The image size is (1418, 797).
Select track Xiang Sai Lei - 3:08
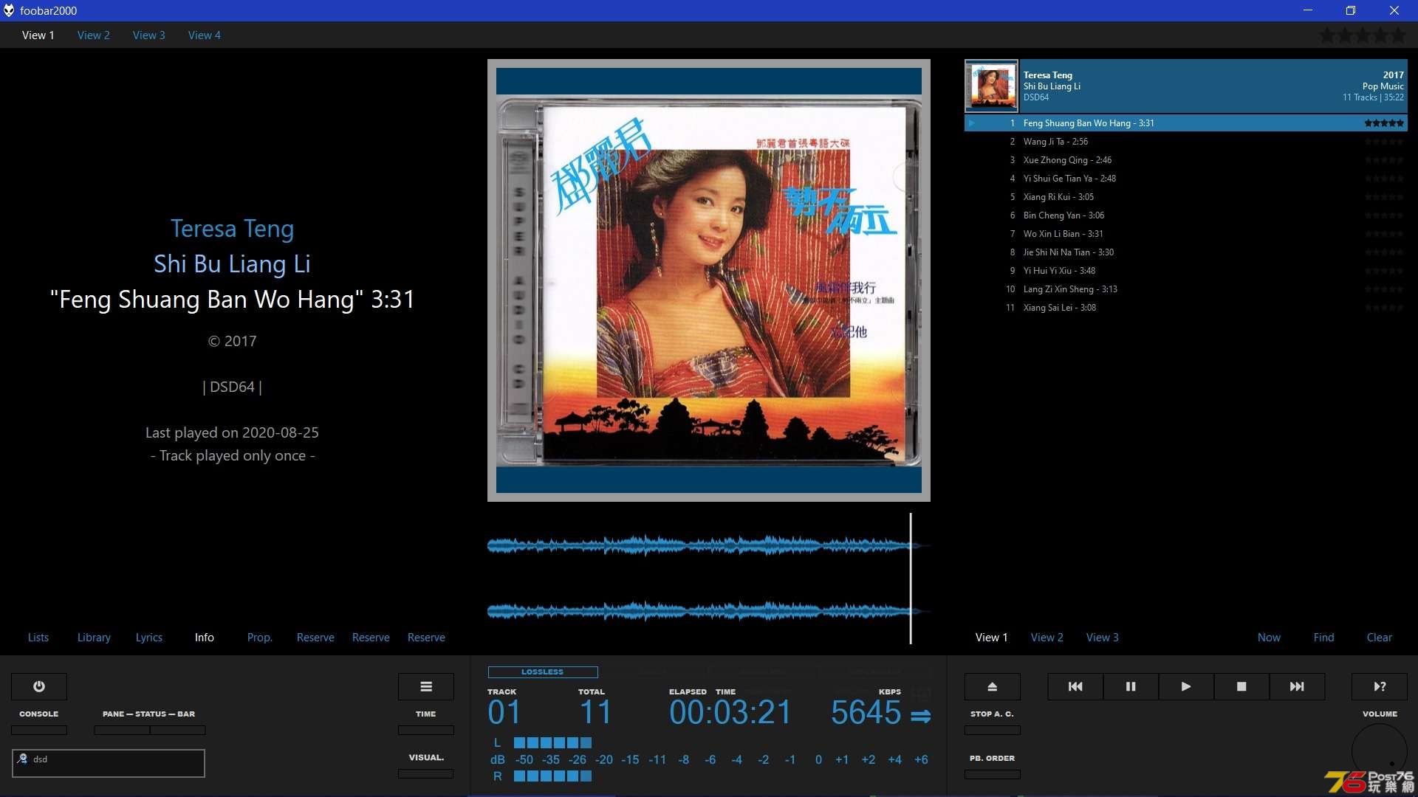click(1186, 308)
